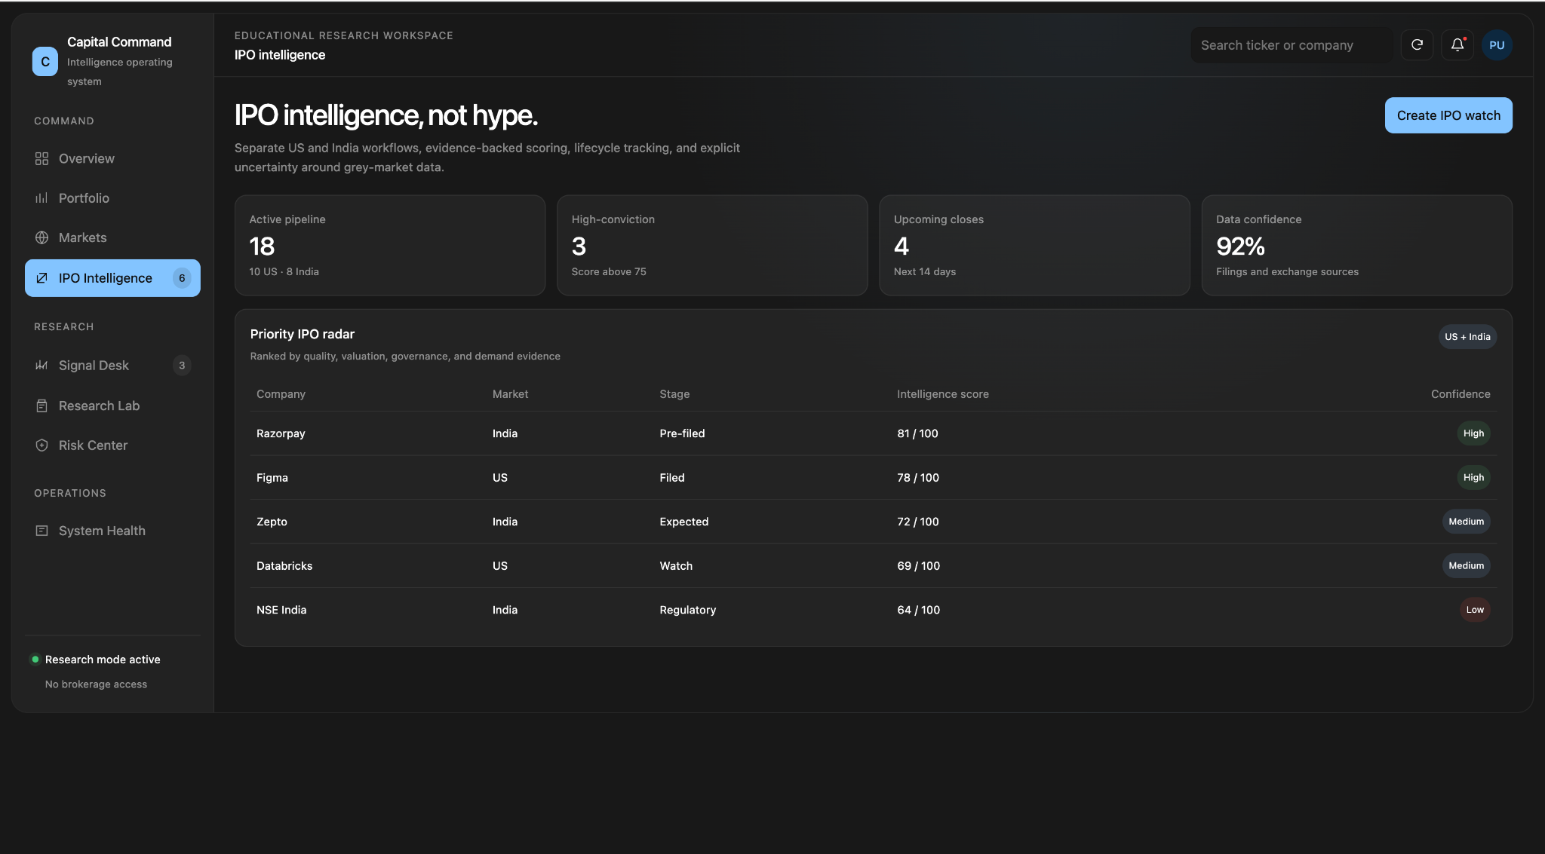The image size is (1545, 854).
Task: Focus the Search ticker or company field
Action: click(1292, 45)
